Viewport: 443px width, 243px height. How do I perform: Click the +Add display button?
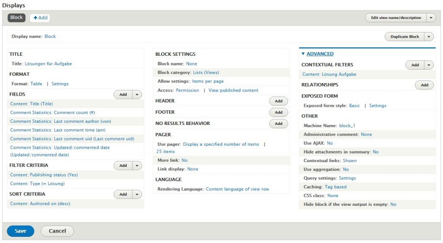click(x=40, y=18)
